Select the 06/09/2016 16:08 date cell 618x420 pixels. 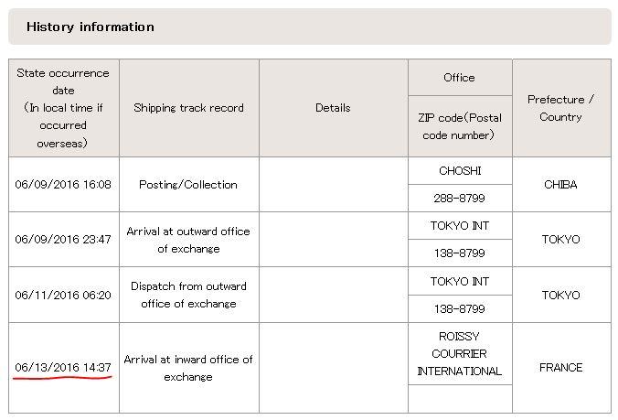pyautogui.click(x=63, y=184)
